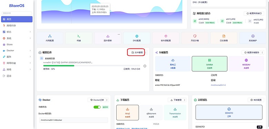The height and width of the screenshot is (129, 269).
Task: Click the black 正常 status badge
Action: tap(259, 127)
